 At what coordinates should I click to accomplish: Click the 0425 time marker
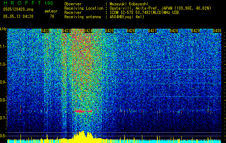[109, 31]
